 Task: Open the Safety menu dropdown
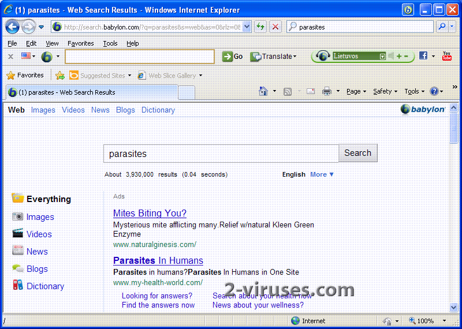pyautogui.click(x=385, y=91)
